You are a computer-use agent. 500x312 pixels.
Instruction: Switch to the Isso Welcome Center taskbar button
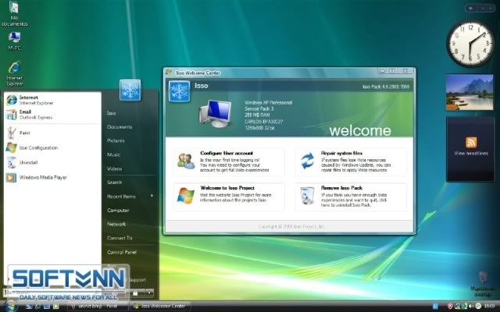click(160, 307)
